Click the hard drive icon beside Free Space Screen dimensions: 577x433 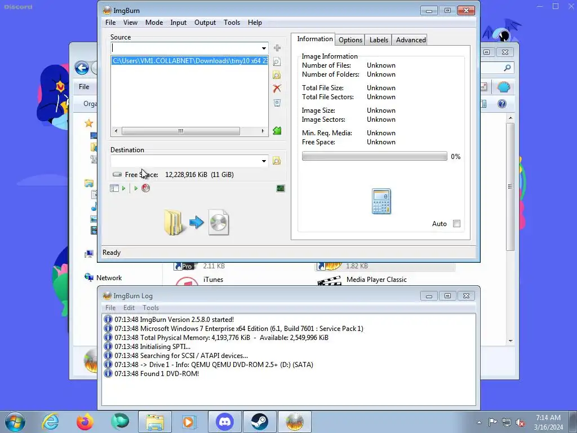click(117, 175)
